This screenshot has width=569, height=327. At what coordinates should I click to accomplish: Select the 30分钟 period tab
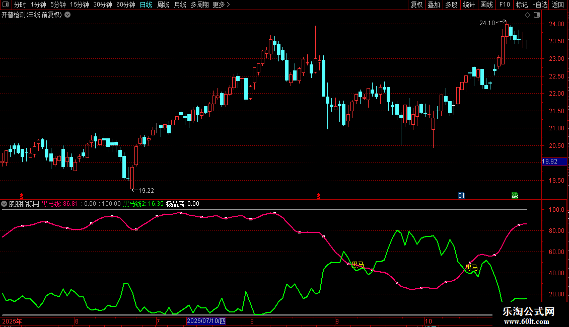103,5
